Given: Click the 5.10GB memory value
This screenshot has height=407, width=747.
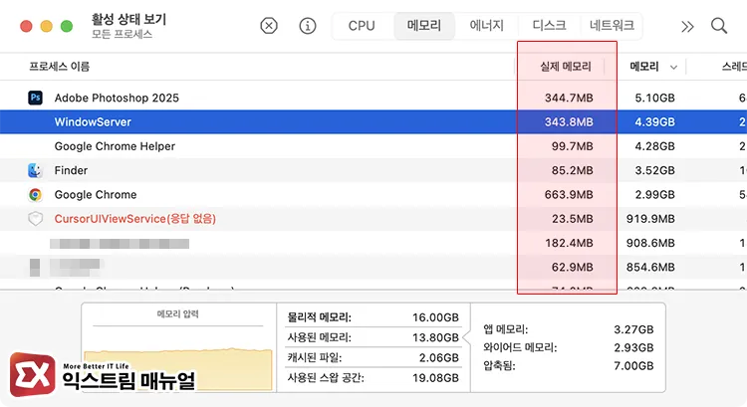Looking at the screenshot, I should click(x=654, y=99).
